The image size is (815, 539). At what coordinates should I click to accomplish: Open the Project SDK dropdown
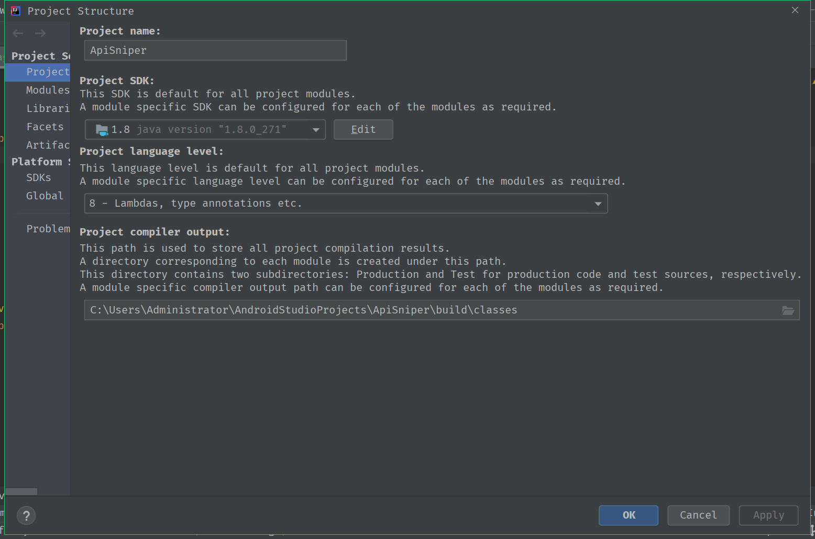(x=315, y=129)
